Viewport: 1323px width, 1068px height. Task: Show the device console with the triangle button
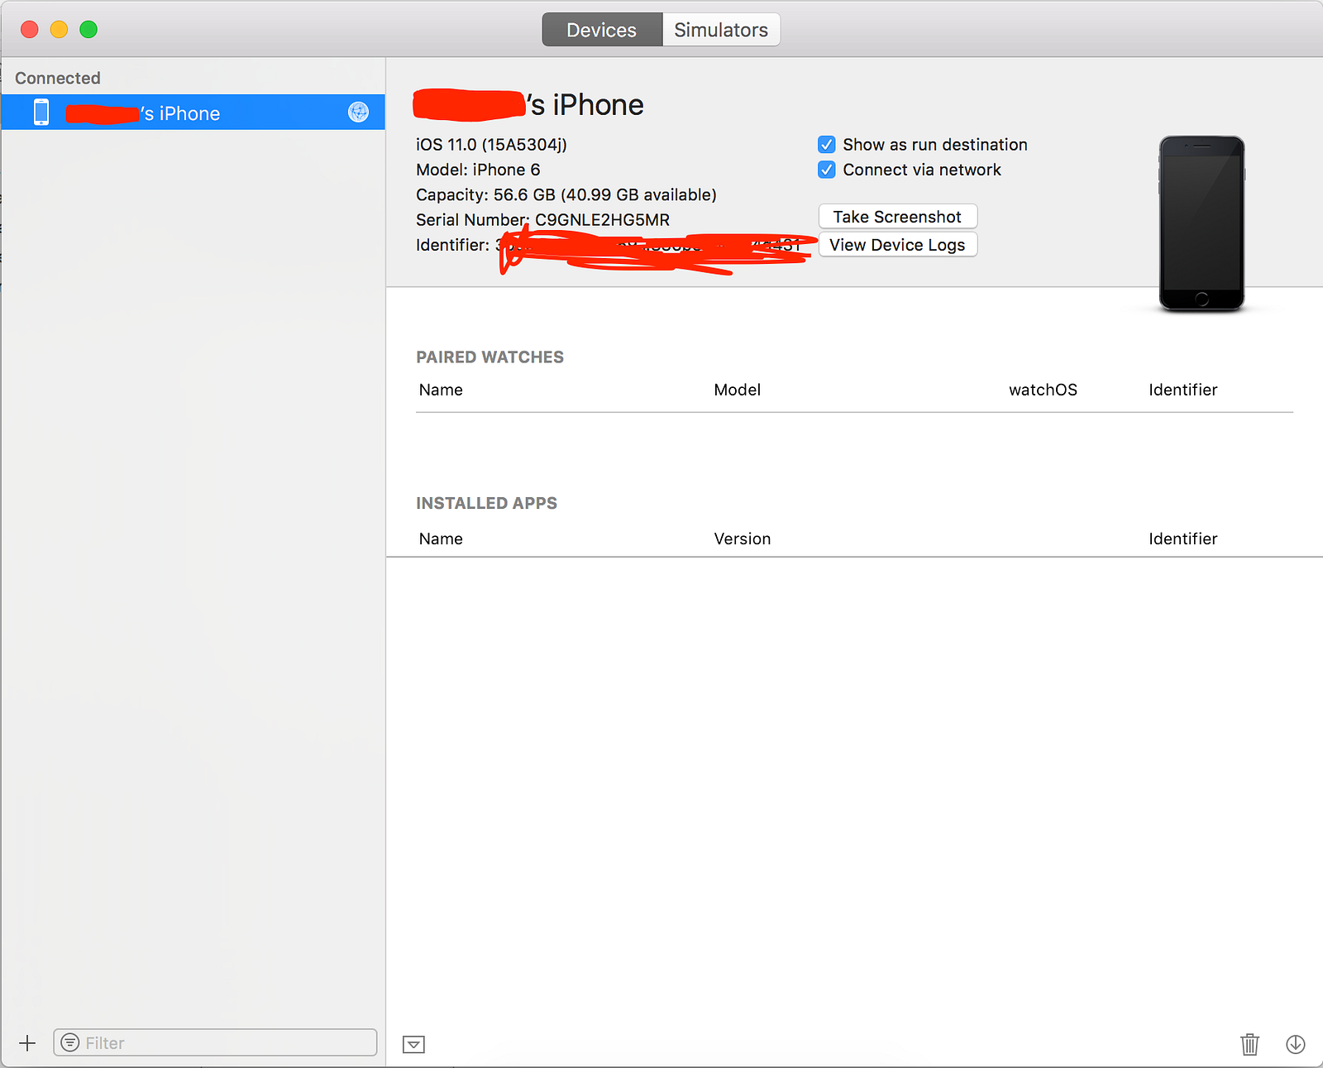pyautogui.click(x=413, y=1045)
